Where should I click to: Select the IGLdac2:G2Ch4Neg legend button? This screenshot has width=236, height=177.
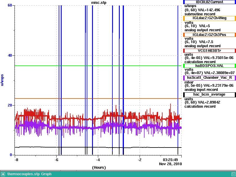coord(209,18)
